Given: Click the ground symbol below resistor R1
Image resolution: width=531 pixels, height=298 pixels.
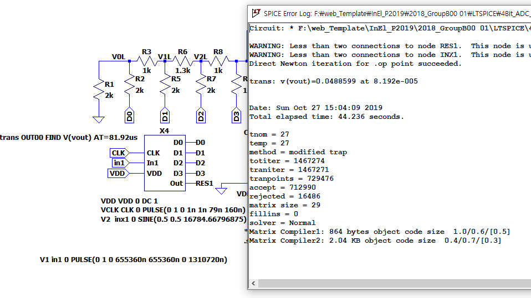Looking at the screenshot, I should coord(99,118).
